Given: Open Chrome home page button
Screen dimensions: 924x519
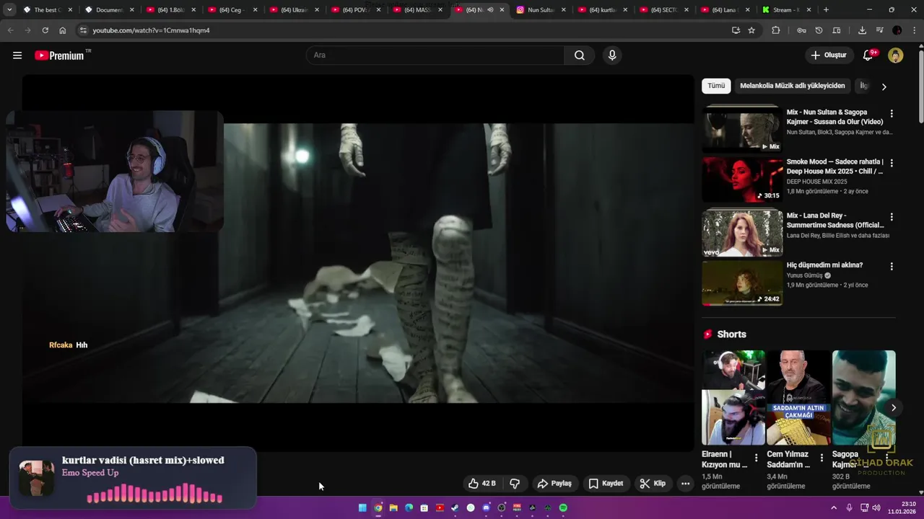Looking at the screenshot, I should point(63,30).
